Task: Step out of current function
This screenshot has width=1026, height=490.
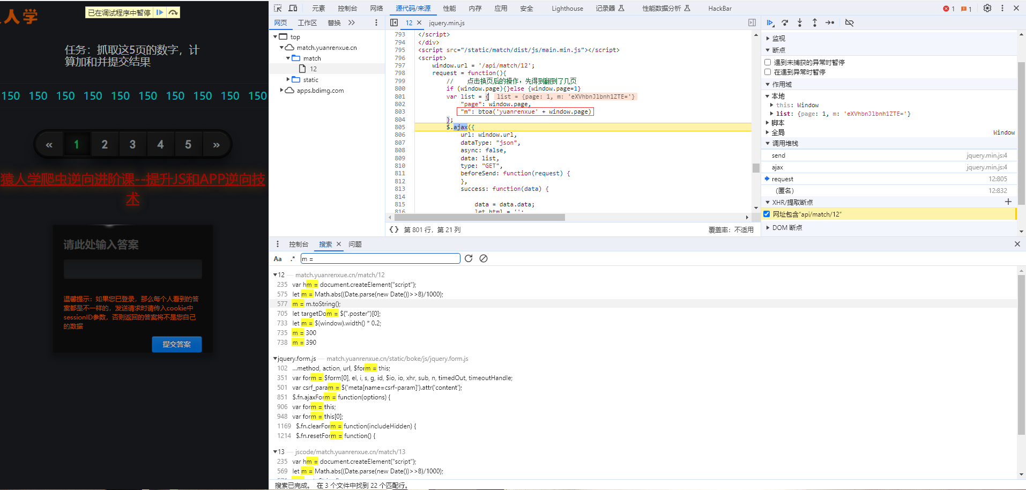Action: [x=815, y=23]
